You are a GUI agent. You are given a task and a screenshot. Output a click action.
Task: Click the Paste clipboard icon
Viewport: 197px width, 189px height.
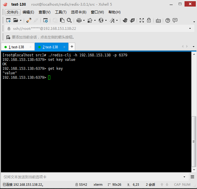62,20
